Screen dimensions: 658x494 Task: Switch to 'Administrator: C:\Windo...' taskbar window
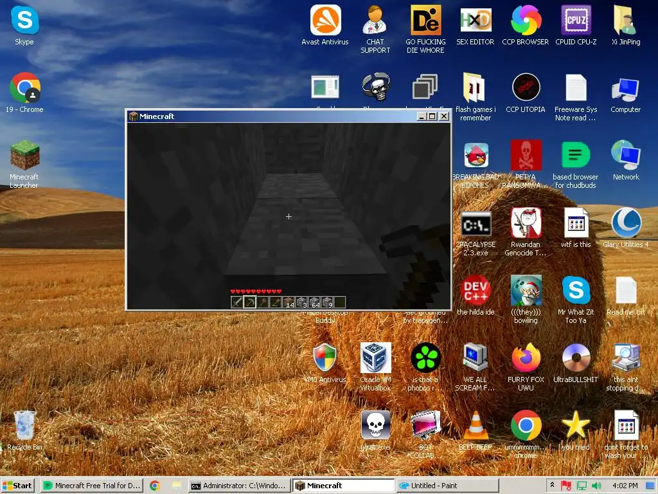tap(239, 486)
